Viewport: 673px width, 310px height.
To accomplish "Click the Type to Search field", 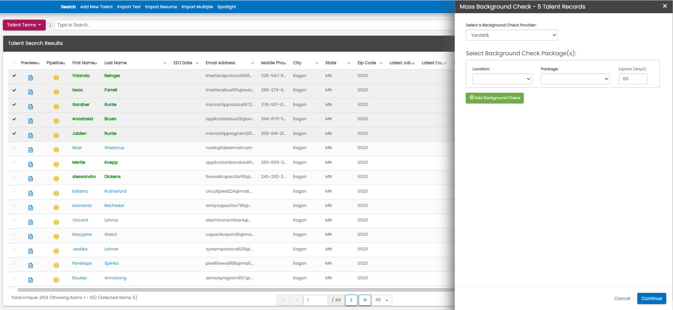I will click(254, 25).
